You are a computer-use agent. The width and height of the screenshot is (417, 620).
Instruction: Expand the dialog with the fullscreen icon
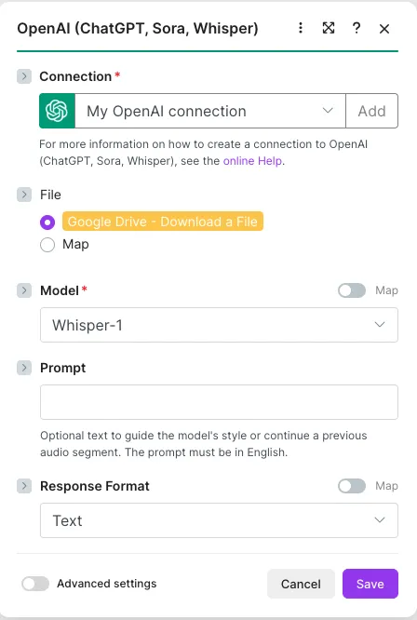click(x=329, y=28)
